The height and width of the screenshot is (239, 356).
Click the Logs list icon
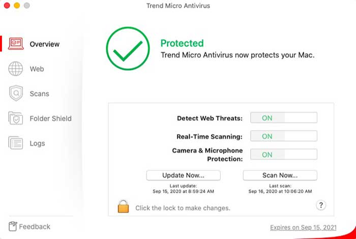tap(16, 143)
